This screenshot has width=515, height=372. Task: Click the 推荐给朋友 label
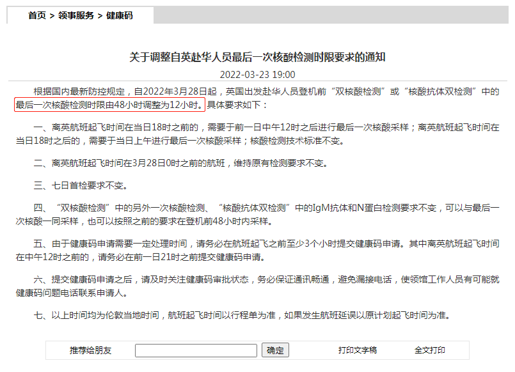coord(90,350)
